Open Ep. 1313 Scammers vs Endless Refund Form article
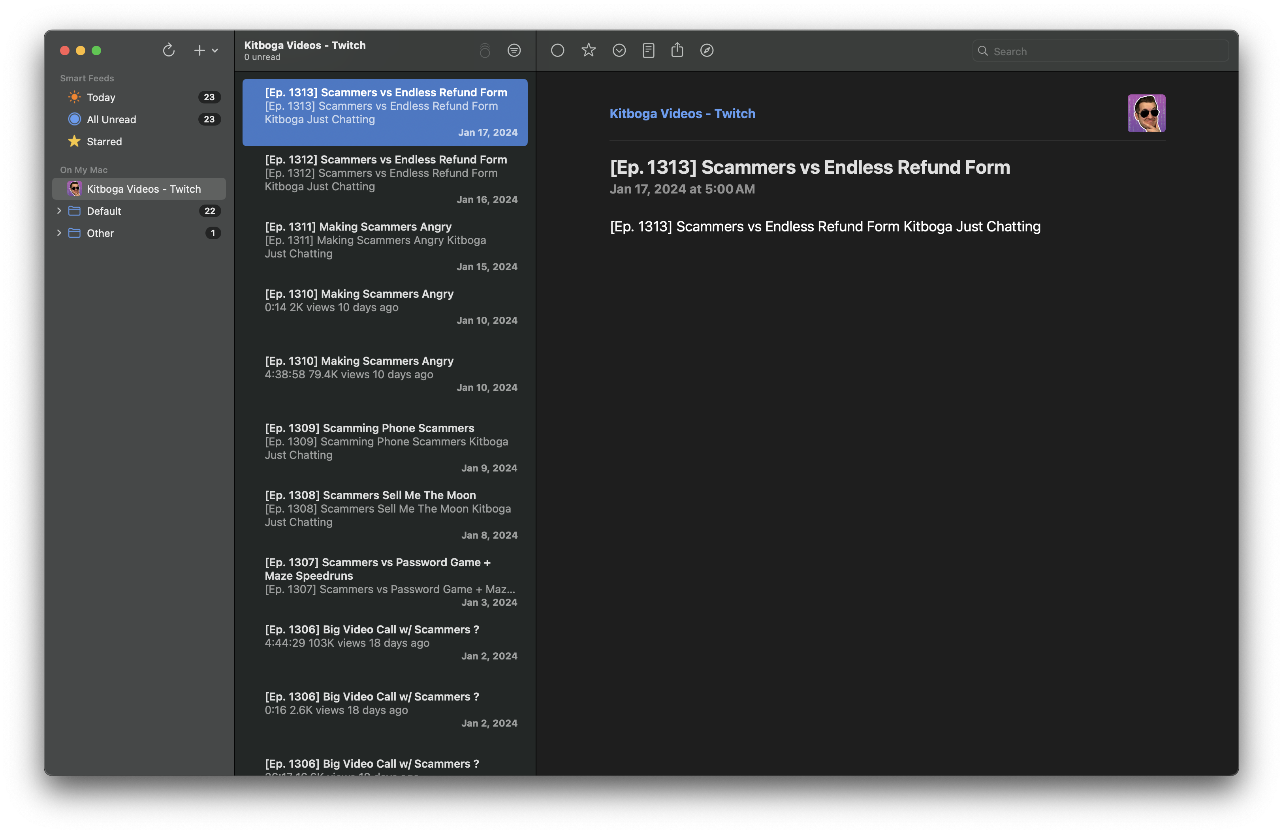1283x834 pixels. (x=385, y=112)
